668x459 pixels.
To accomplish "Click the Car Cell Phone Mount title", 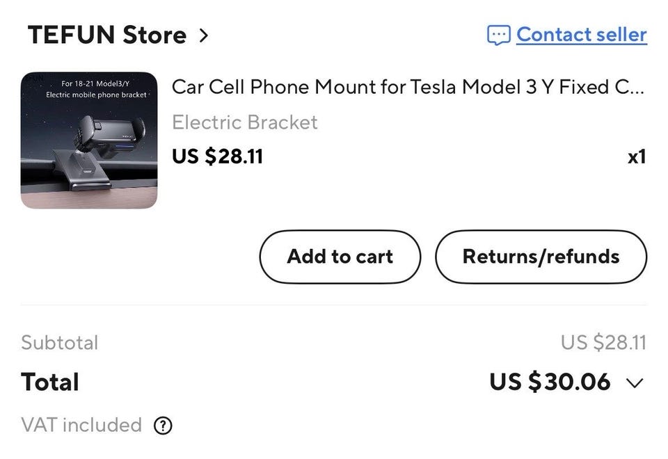I will (x=407, y=87).
